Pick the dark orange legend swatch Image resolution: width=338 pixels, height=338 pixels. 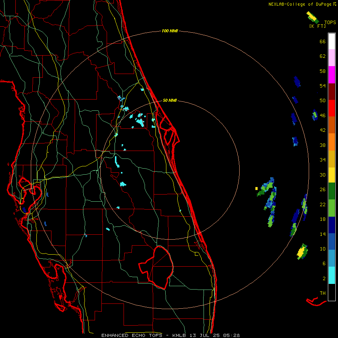coord(332,125)
